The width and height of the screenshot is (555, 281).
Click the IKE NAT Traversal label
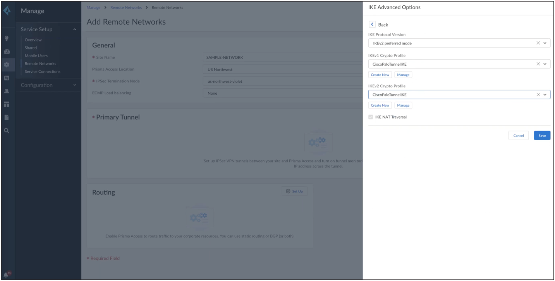click(391, 117)
